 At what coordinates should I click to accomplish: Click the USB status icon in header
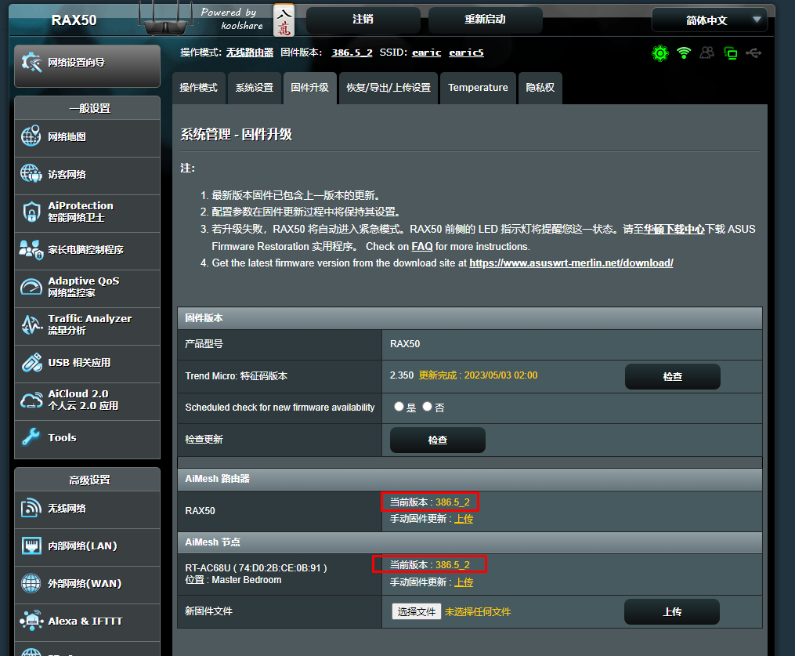(753, 53)
